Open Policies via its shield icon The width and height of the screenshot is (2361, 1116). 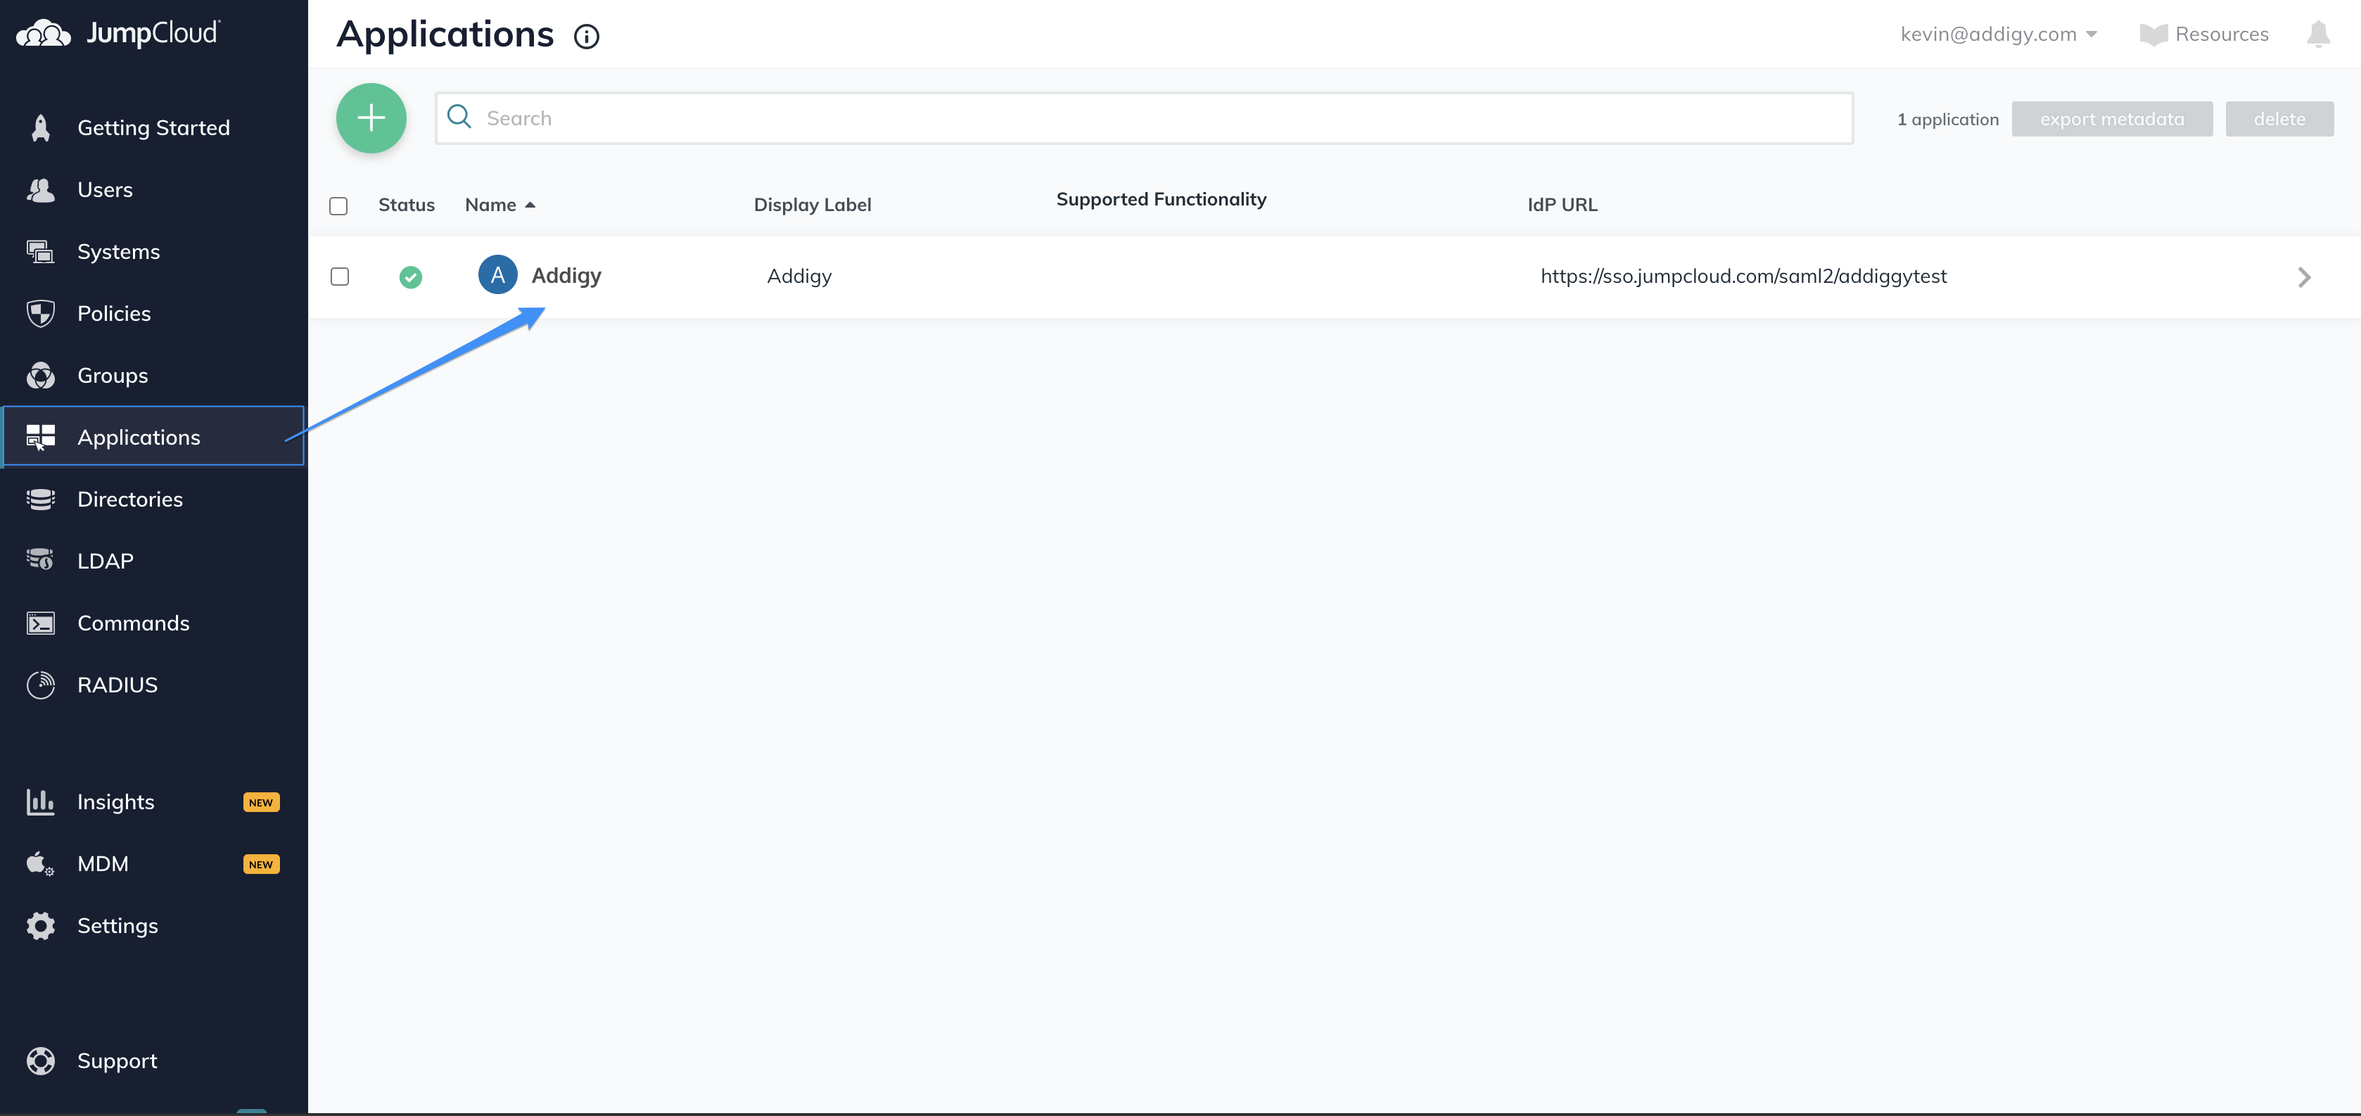tap(40, 312)
